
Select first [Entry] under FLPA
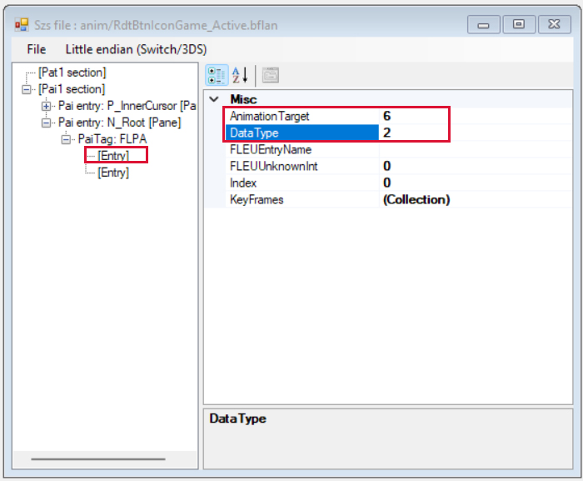pyautogui.click(x=113, y=156)
